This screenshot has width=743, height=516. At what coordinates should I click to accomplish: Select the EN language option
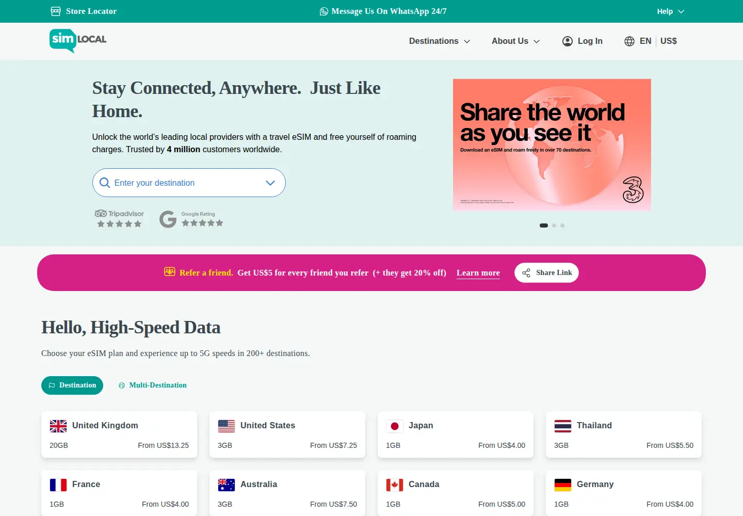(645, 41)
